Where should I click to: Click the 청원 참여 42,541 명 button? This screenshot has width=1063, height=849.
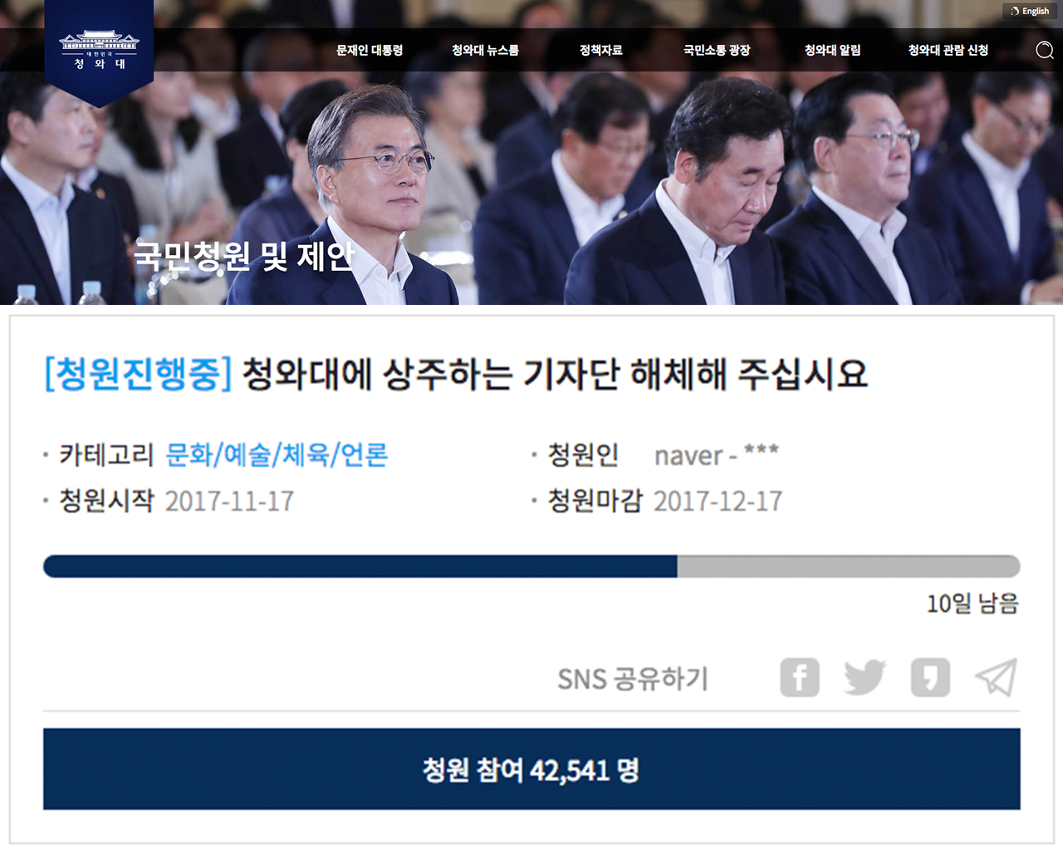pos(531,769)
